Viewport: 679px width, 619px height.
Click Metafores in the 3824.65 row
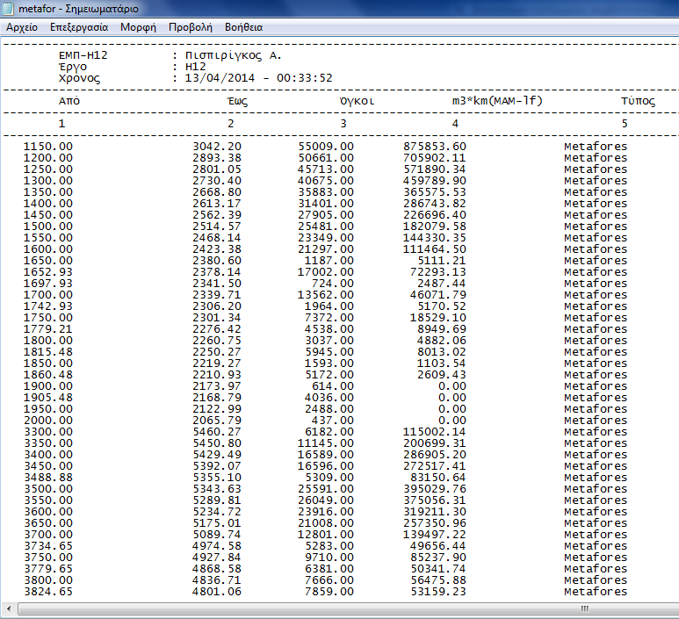point(596,591)
